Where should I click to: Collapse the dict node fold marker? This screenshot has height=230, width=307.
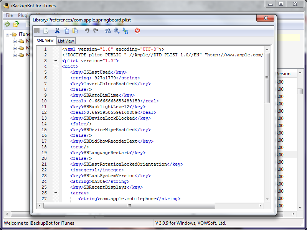coord(56,66)
